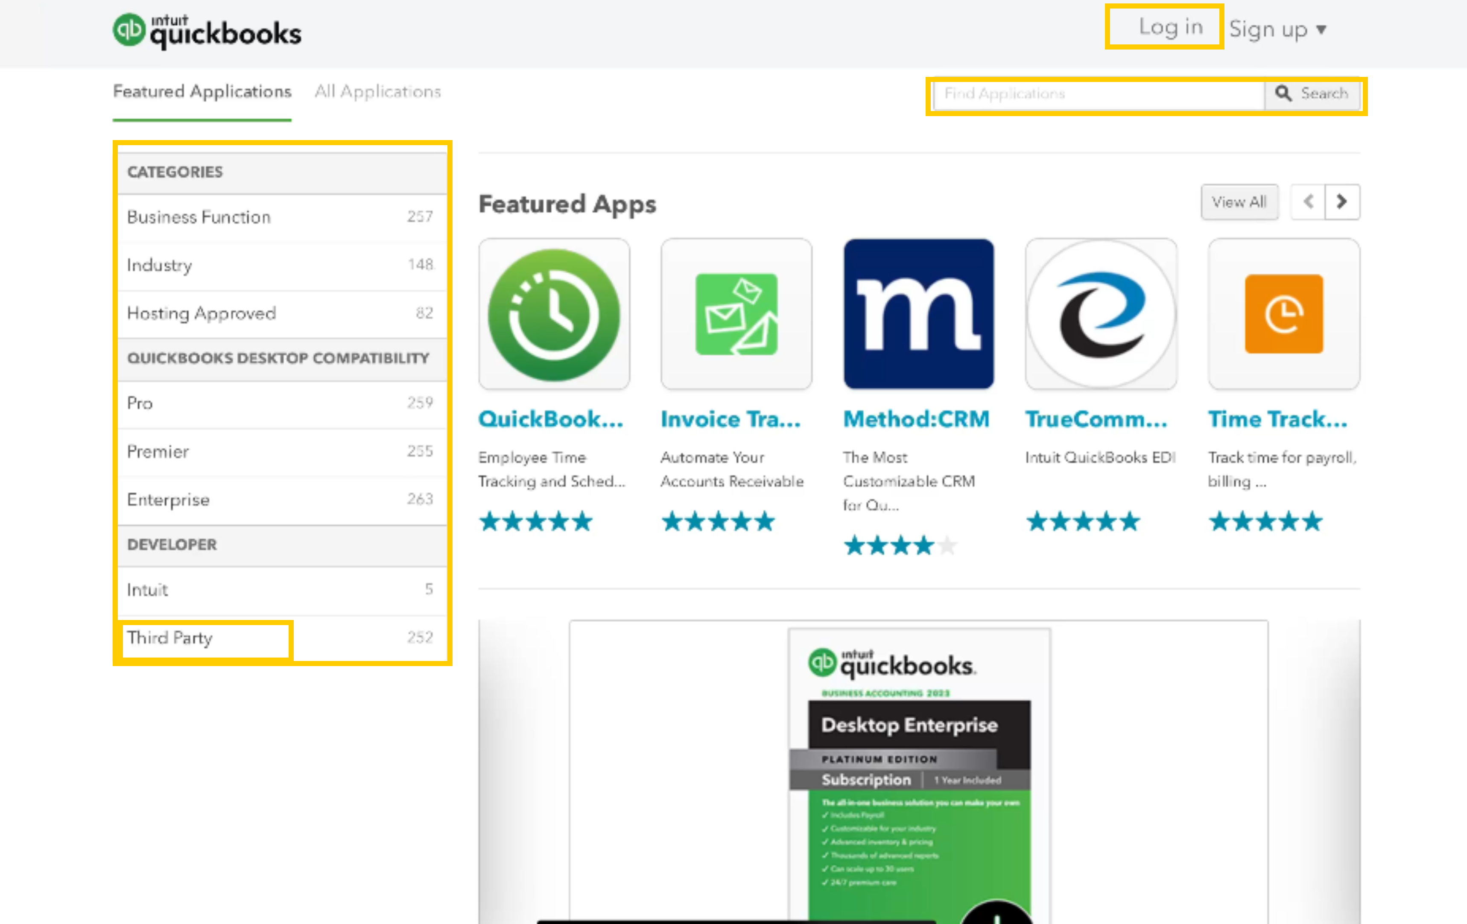Viewport: 1467px width, 924px height.
Task: Click the Invoice Tracker five-star rating
Action: [718, 522]
